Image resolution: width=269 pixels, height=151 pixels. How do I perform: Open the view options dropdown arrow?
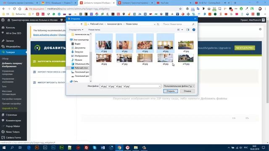182,30
